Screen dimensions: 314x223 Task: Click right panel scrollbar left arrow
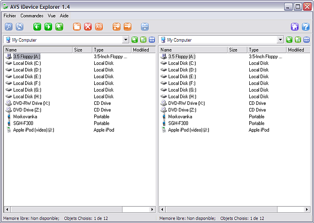162,209
